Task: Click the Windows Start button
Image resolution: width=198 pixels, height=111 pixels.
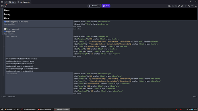Action: pyautogui.click(x=2, y=110)
